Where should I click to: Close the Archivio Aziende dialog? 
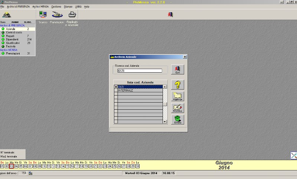(185, 57)
